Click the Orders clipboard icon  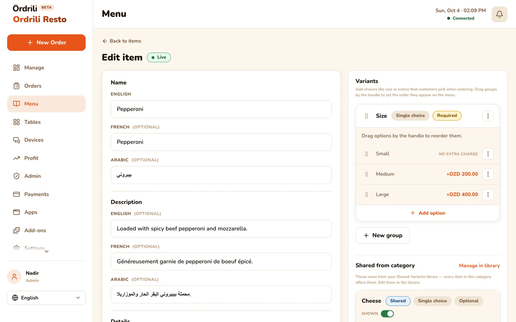(x=16, y=86)
